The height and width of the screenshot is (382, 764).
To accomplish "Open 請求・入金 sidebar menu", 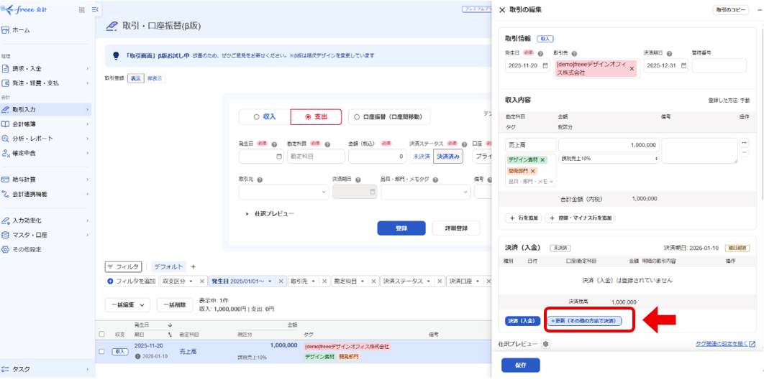I will click(46, 69).
